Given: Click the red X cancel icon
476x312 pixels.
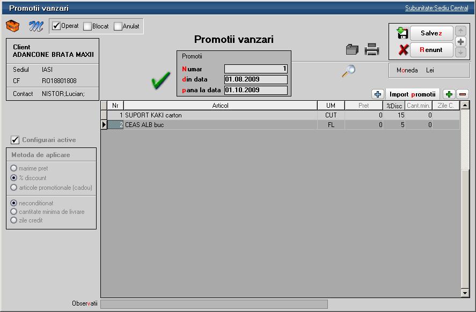Looking at the screenshot, I should coord(403,50).
